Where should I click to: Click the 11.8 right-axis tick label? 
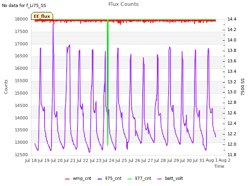232,155
